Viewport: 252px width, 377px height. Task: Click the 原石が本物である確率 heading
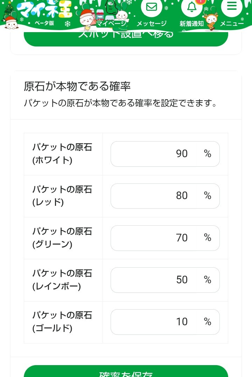click(77, 86)
